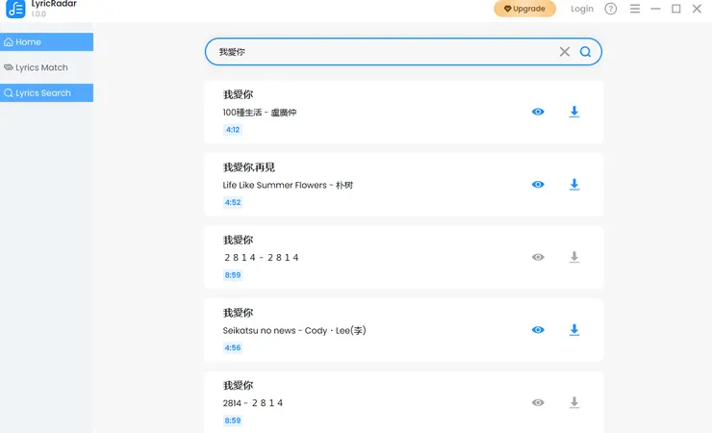Click the text 2 8 1 4 - 2 8 1 4
This screenshot has width=712, height=433.
(262, 257)
